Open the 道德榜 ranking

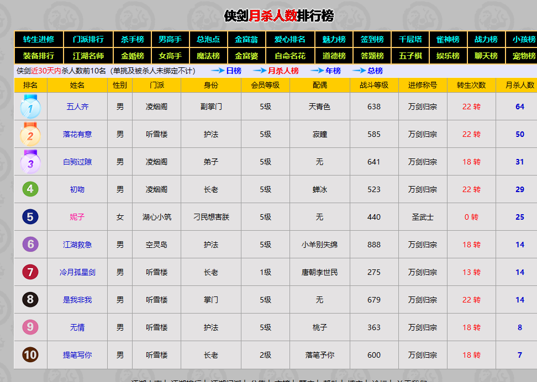[334, 56]
